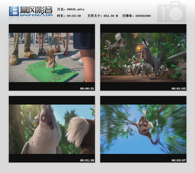
Task: Open the thumbnail at timestamp 00:01:03
Action: coord(143,57)
